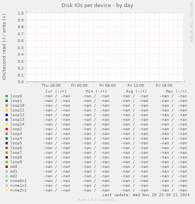
Task: Click the loop0 green legend swatch
Action: [7, 96]
